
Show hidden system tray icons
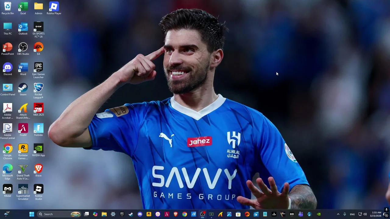(338, 214)
